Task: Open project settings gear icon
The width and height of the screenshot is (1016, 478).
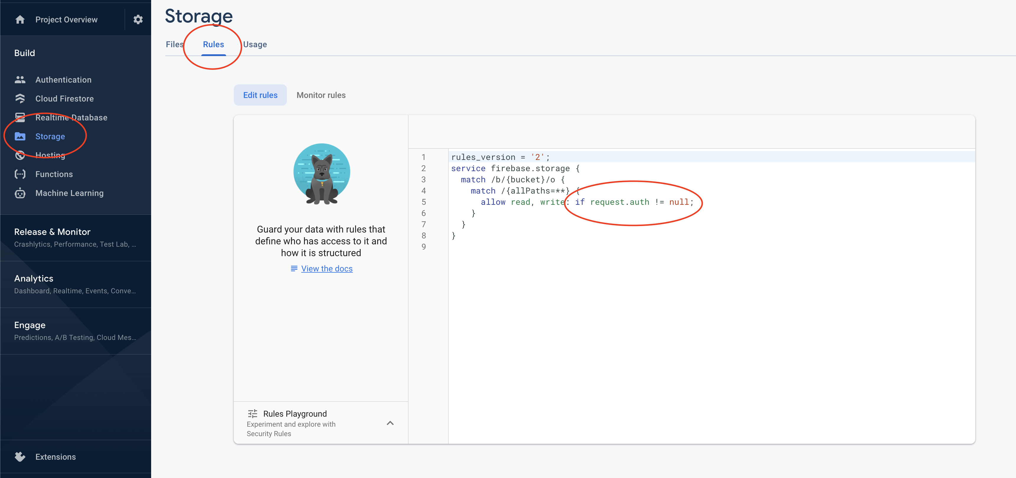Action: click(x=138, y=19)
